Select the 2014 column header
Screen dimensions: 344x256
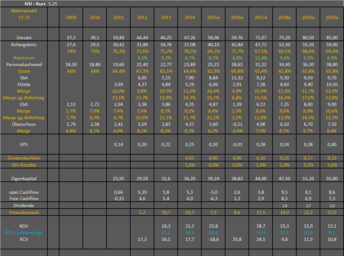click(x=190, y=17)
